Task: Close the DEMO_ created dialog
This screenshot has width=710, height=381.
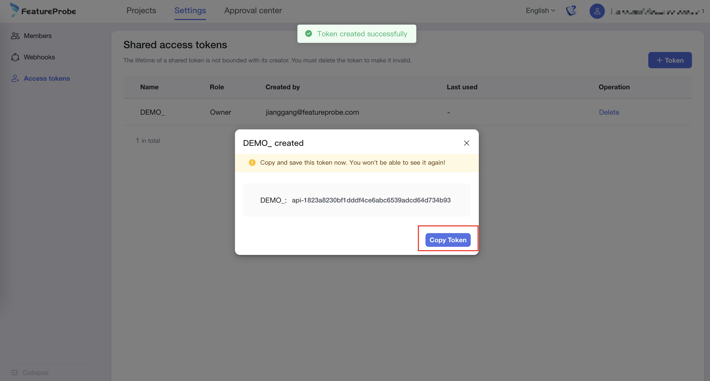Action: click(x=466, y=143)
